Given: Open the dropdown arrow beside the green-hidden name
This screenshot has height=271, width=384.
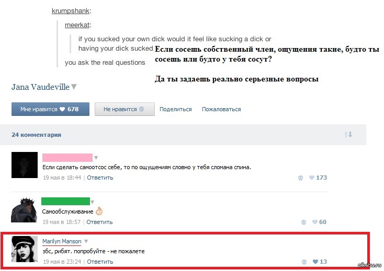Looking at the screenshot, I should [x=92, y=202].
